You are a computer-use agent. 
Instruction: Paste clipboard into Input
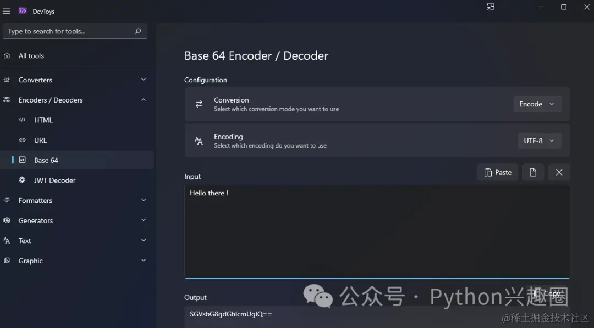pos(497,172)
